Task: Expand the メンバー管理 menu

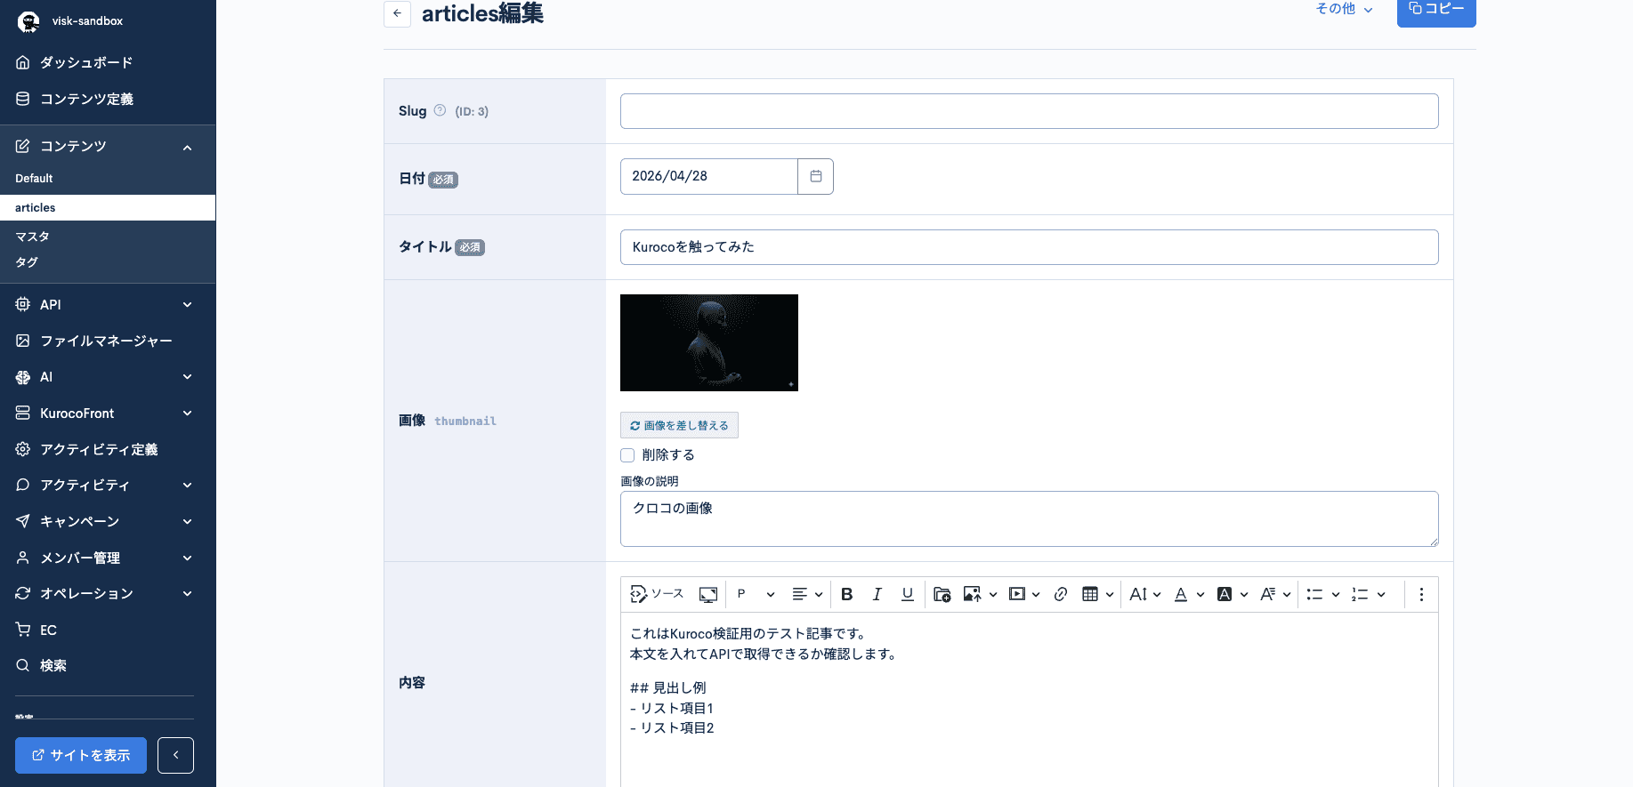Action: point(108,558)
